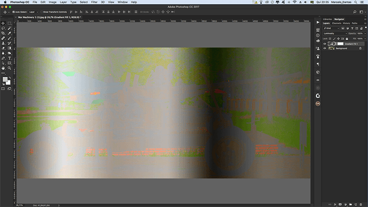
Task: Select the Lasso tool
Action: (3, 28)
